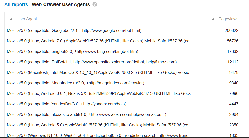
Task: Sort by User Agent column header
Action: coord(27,19)
